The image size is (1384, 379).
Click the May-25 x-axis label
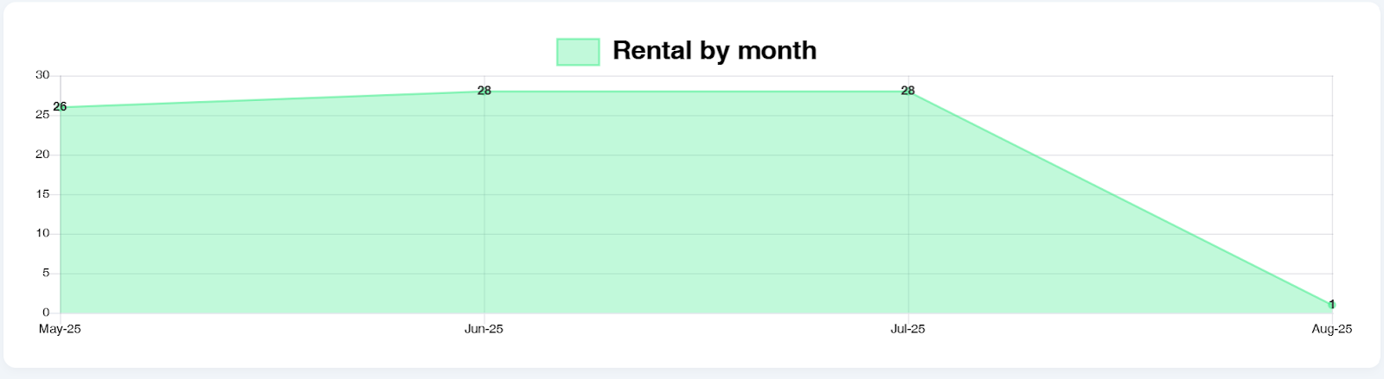click(x=60, y=329)
